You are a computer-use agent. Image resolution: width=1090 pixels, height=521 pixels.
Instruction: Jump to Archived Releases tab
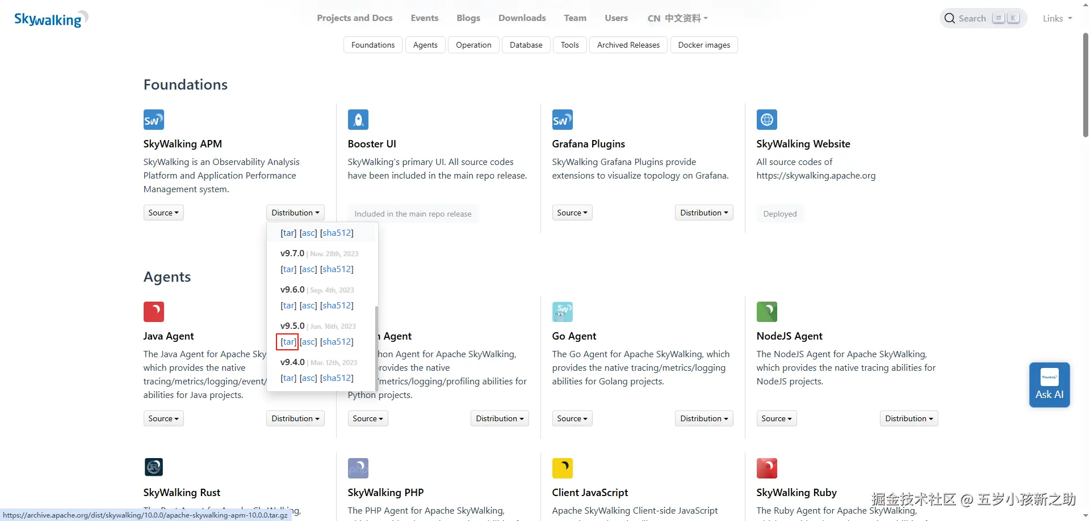tap(628, 45)
